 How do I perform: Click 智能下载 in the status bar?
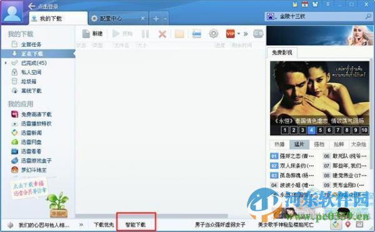click(136, 224)
